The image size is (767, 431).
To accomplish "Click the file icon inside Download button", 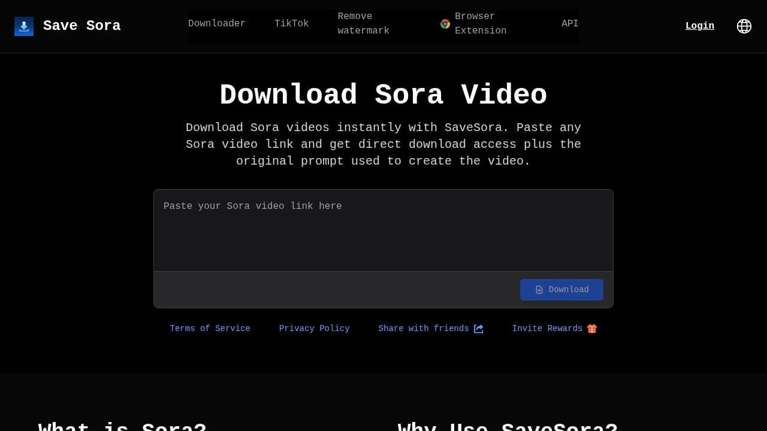I will point(539,290).
